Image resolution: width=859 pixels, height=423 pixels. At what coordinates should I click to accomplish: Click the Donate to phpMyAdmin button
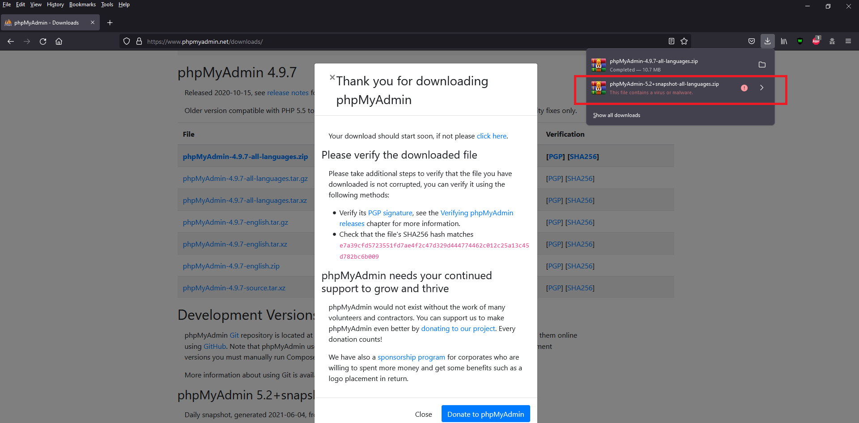coord(485,414)
